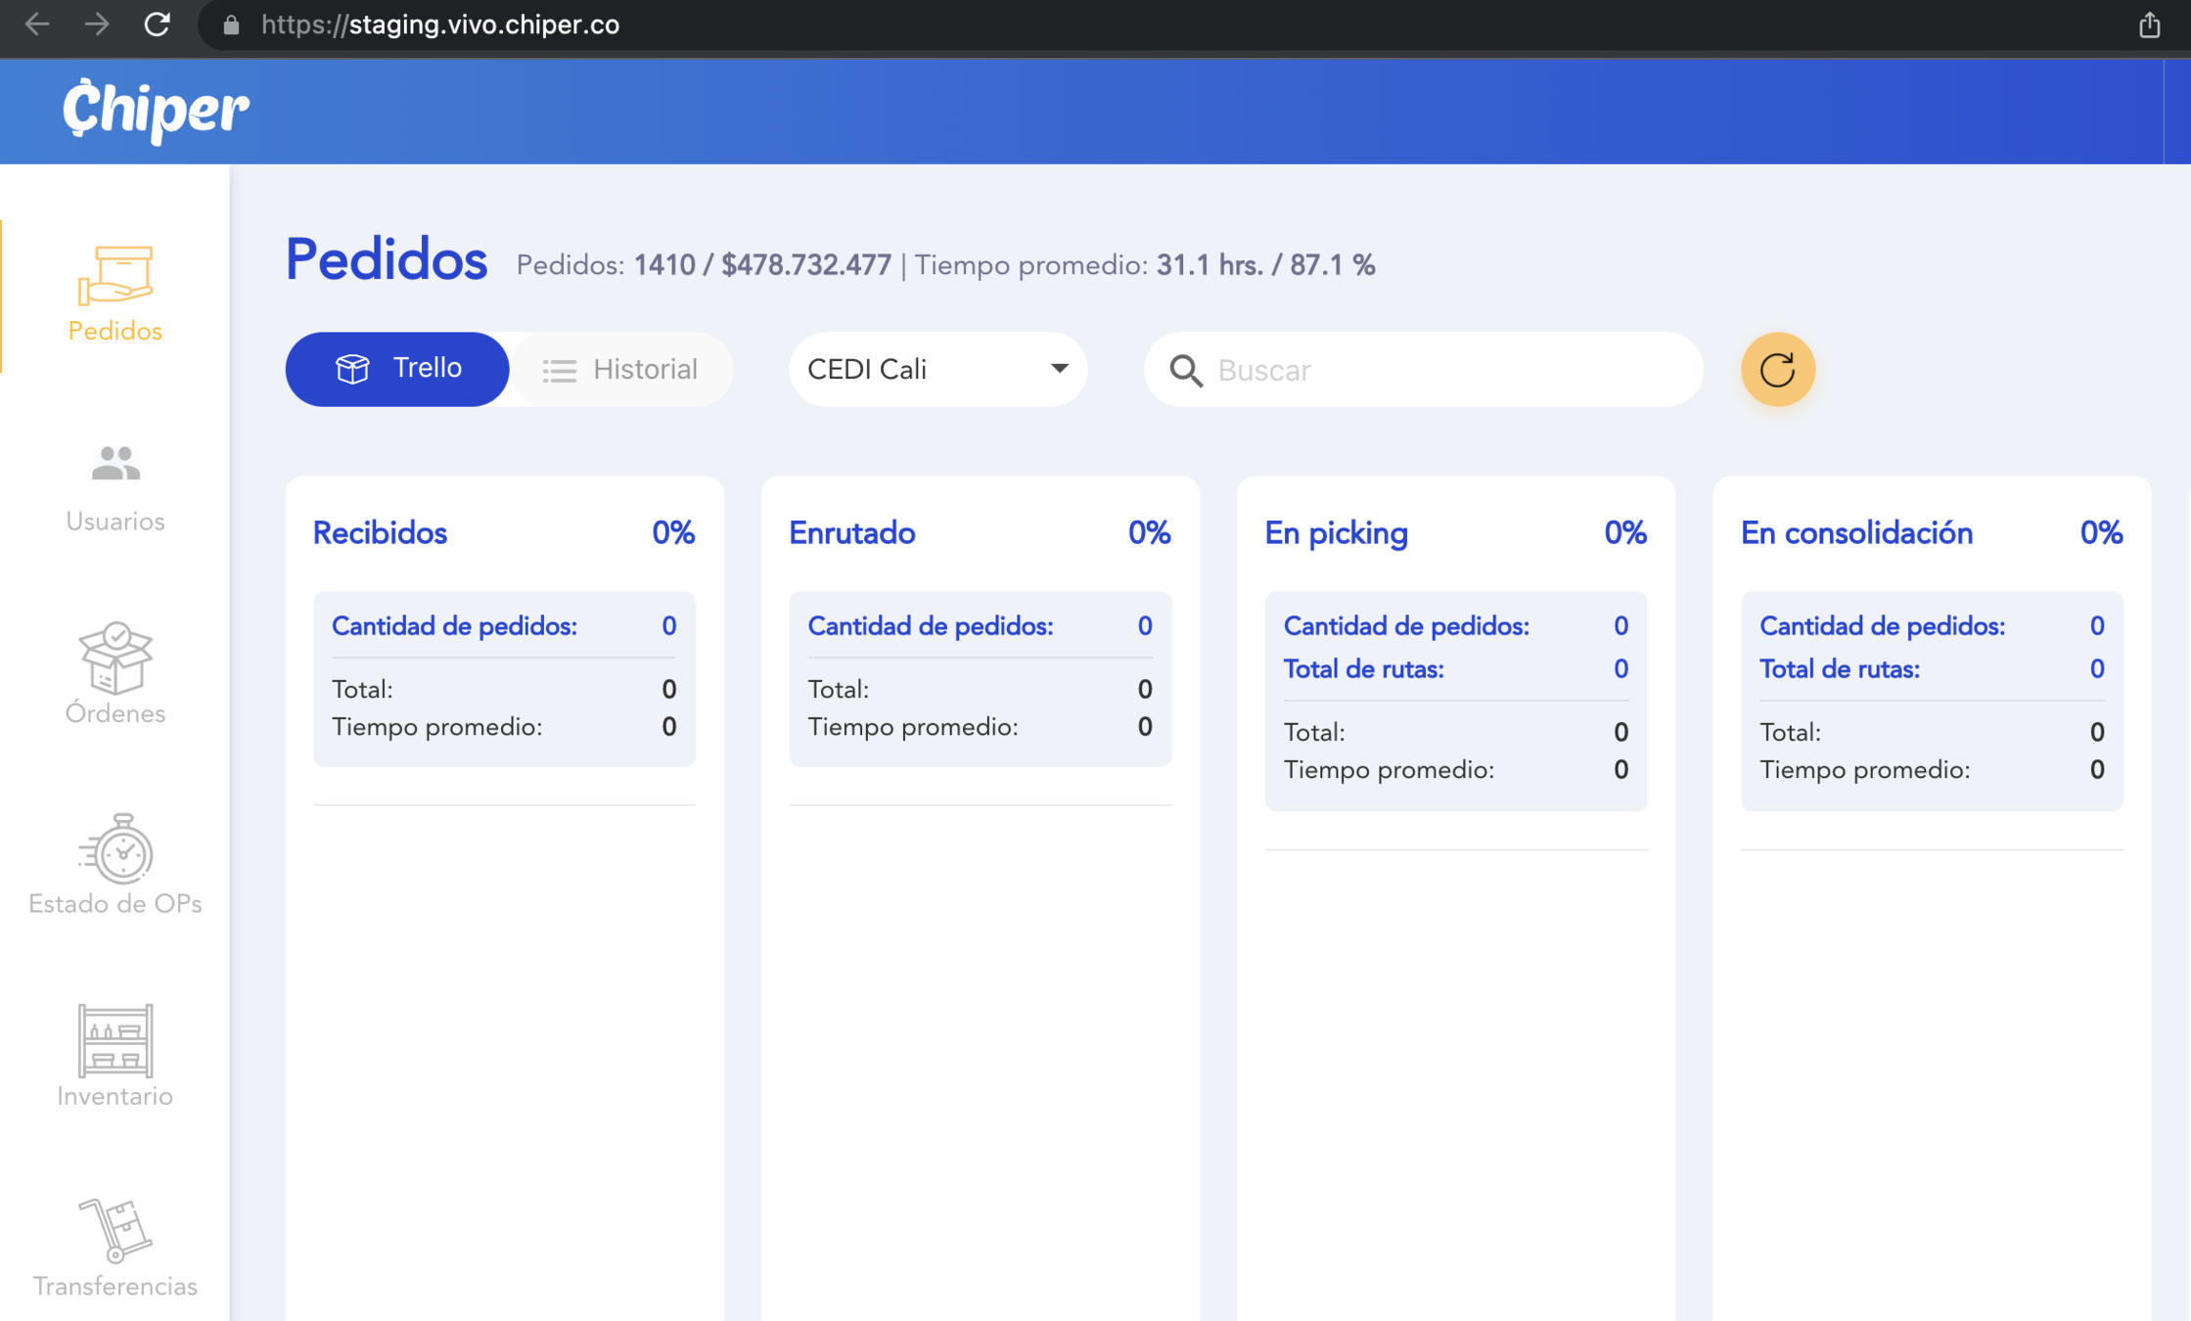2191x1321 pixels.
Task: Click the En picking column title
Action: click(x=1336, y=533)
